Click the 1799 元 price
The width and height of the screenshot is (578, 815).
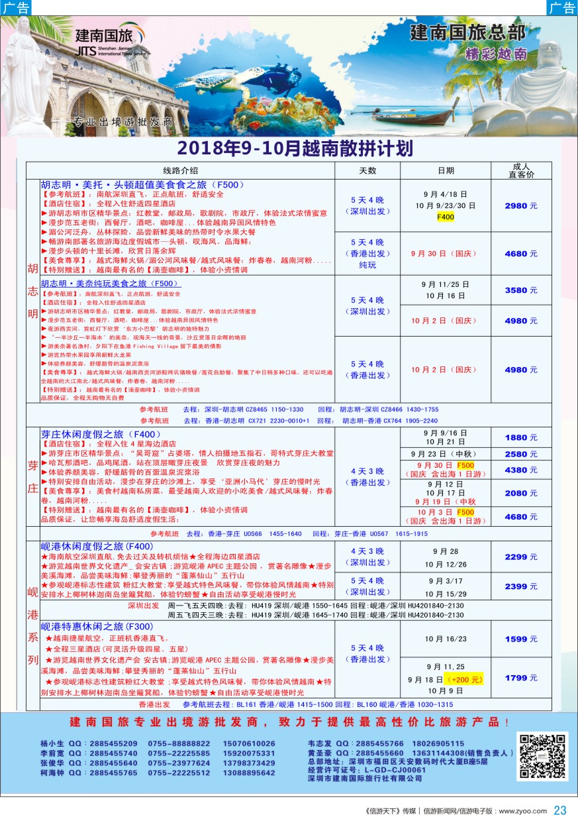(x=520, y=678)
